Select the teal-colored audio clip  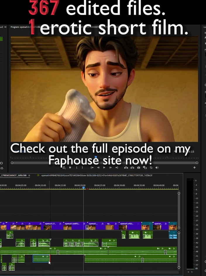point(173,235)
